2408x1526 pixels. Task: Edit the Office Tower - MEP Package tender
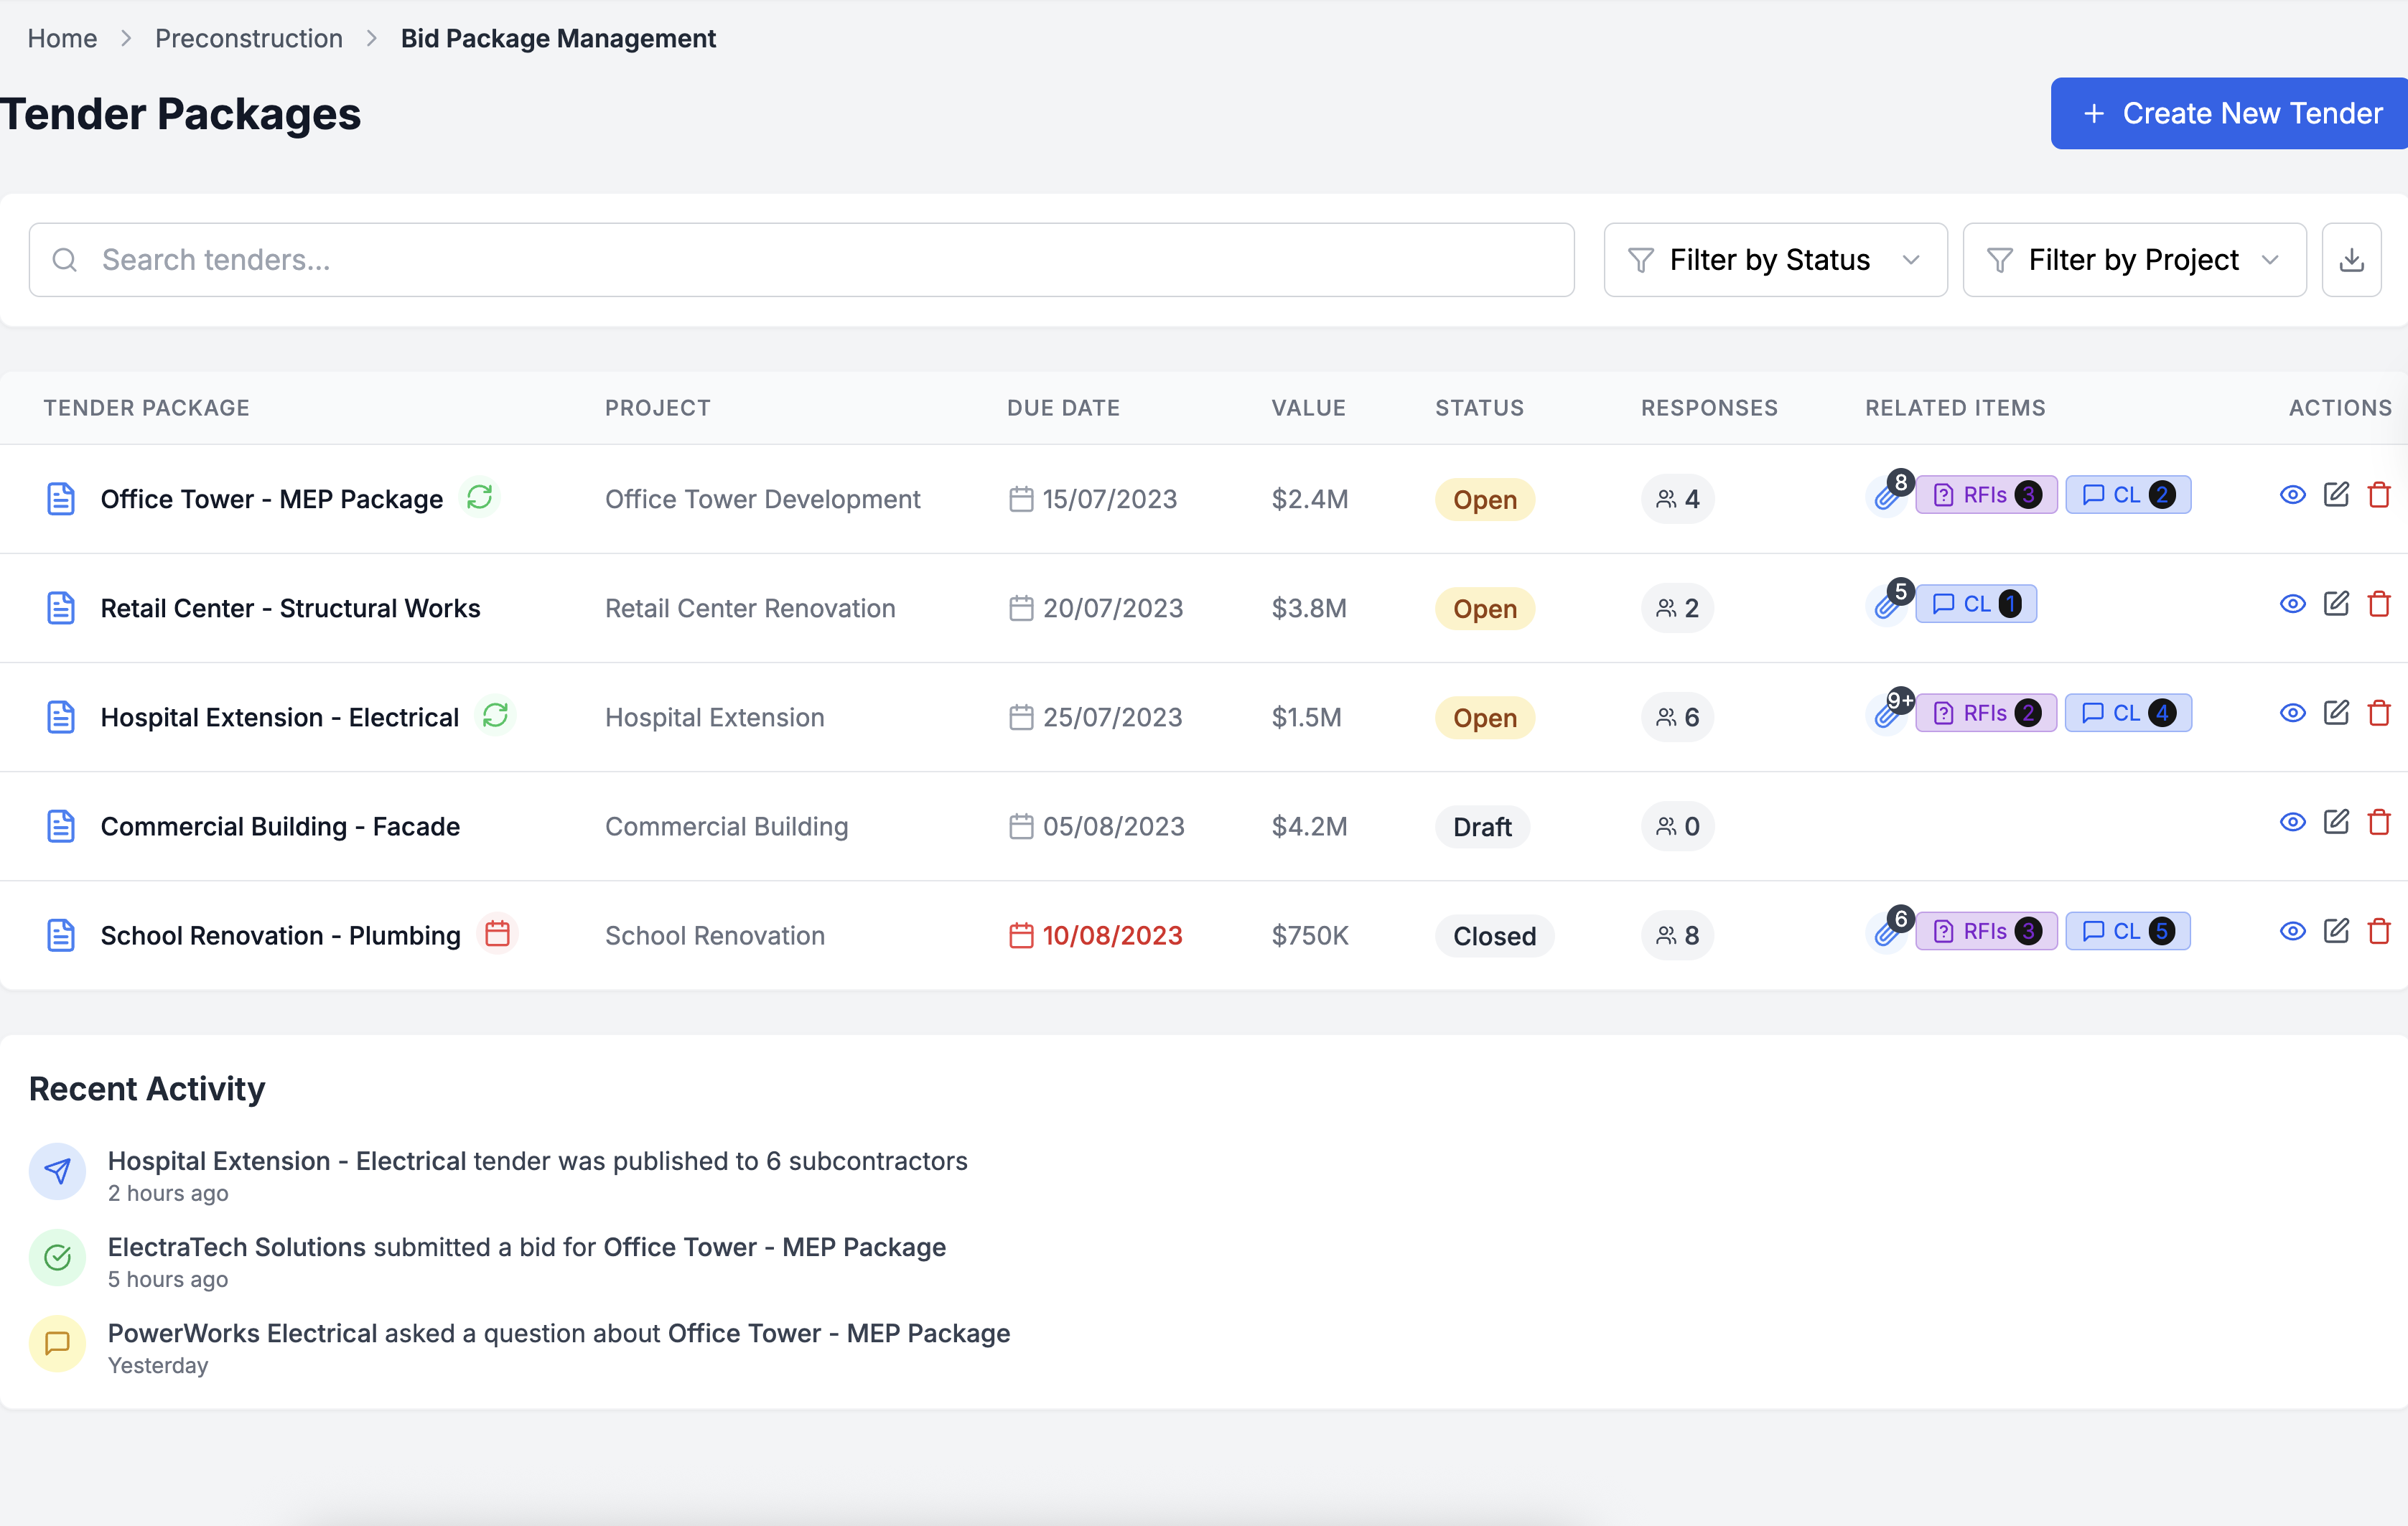pos(2336,494)
